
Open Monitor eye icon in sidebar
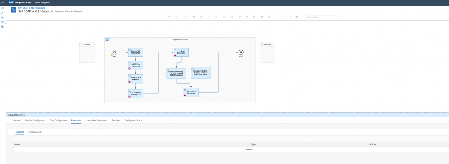[x=2, y=17]
